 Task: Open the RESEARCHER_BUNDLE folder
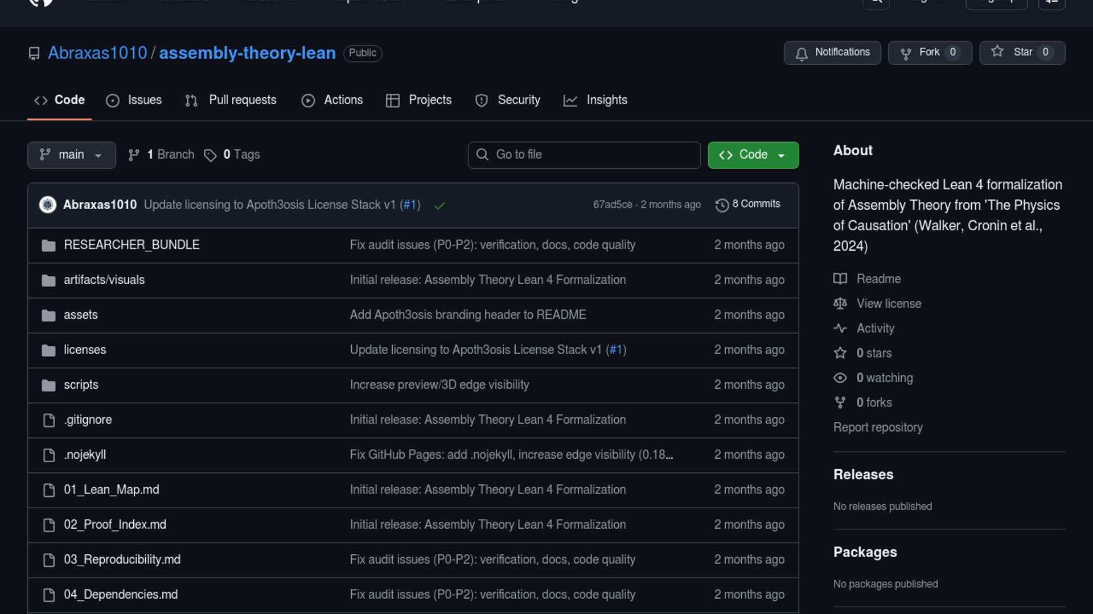click(132, 245)
